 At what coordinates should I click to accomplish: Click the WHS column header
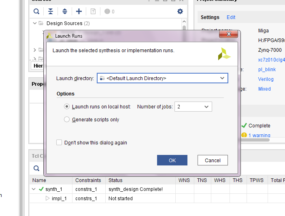tap(219, 180)
